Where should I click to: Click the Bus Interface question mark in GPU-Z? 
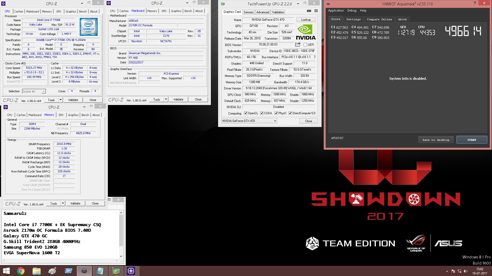[315, 57]
